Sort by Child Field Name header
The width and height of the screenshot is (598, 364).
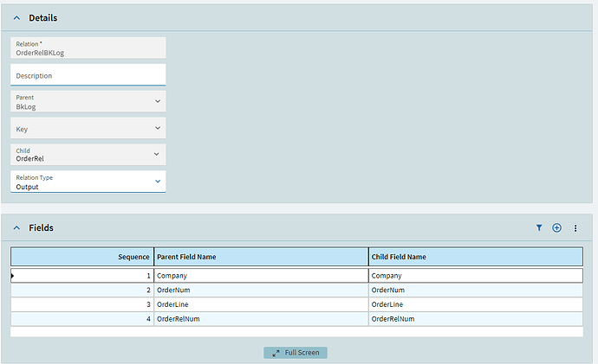click(476, 257)
